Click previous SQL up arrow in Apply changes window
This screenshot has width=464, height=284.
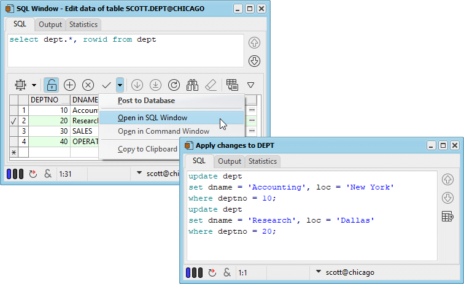[447, 179]
